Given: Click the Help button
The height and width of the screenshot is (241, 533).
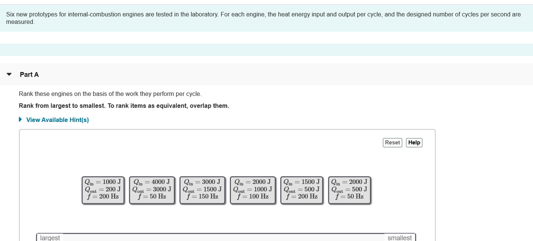Looking at the screenshot, I should point(414,143).
